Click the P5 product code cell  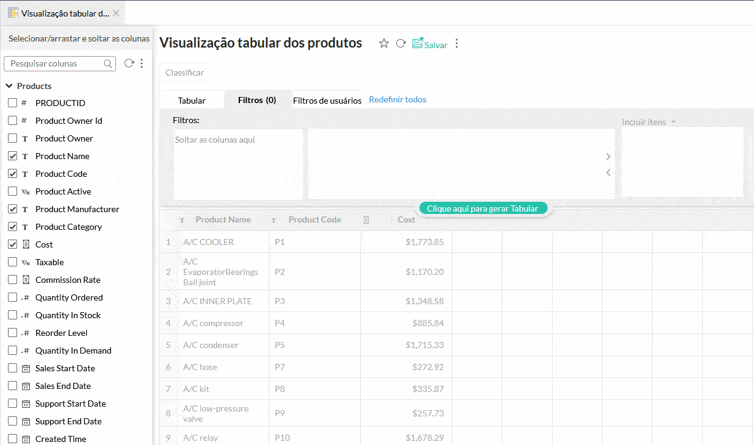(x=314, y=345)
